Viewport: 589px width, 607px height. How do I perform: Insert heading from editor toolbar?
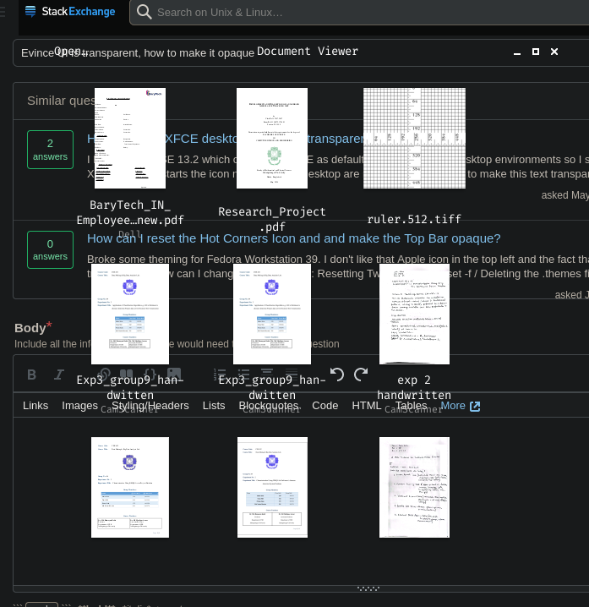pyautogui.click(x=267, y=375)
